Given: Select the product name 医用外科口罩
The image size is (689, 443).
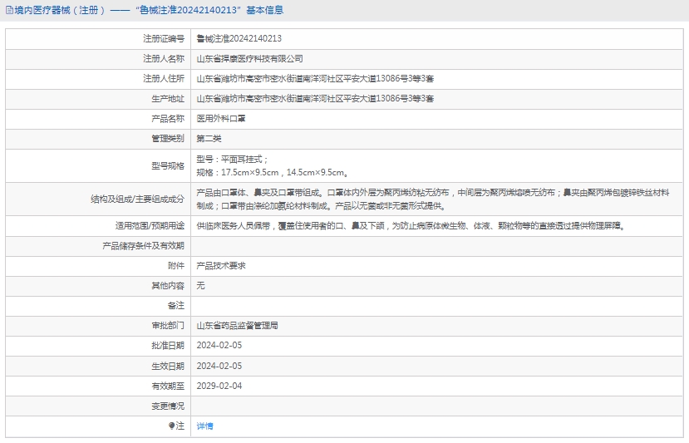Looking at the screenshot, I should point(220,119).
